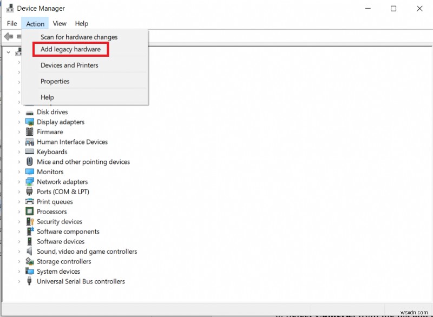The height and width of the screenshot is (317, 433).
Task: Click the Processors category icon
Action: [x=29, y=212]
